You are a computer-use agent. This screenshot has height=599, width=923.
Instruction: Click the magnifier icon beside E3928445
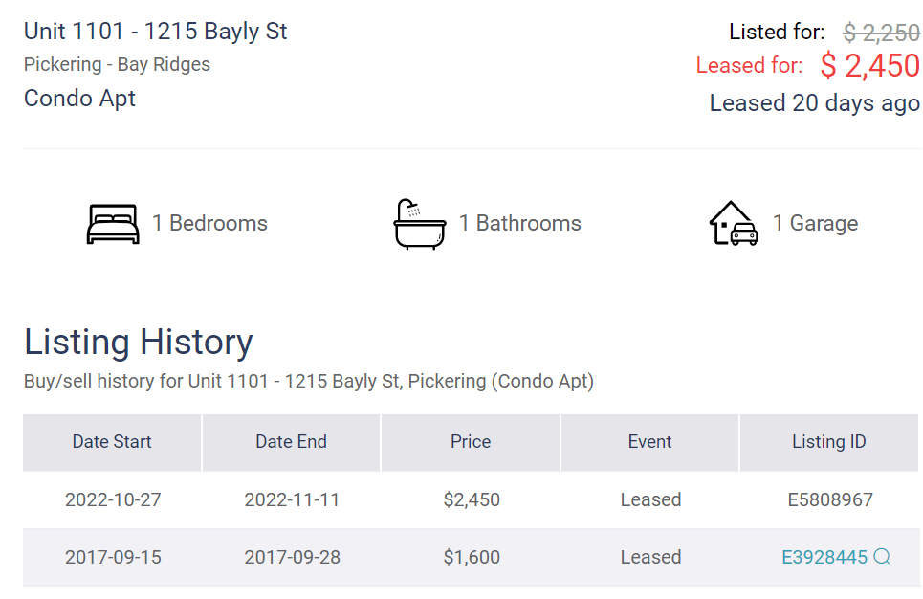(882, 557)
